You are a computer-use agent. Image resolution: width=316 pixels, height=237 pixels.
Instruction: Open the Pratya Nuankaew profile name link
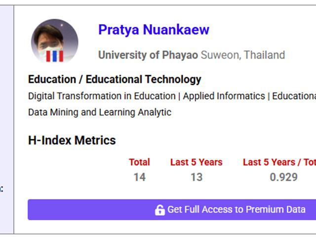point(154,30)
